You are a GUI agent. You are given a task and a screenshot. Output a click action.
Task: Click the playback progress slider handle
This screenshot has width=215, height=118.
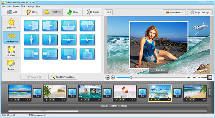[131, 77]
